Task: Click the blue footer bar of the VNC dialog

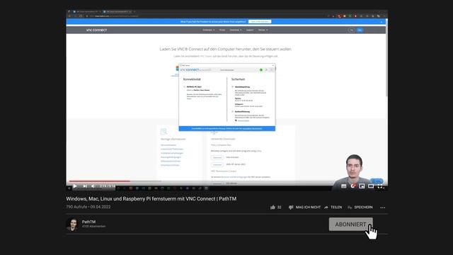Action: click(x=227, y=128)
